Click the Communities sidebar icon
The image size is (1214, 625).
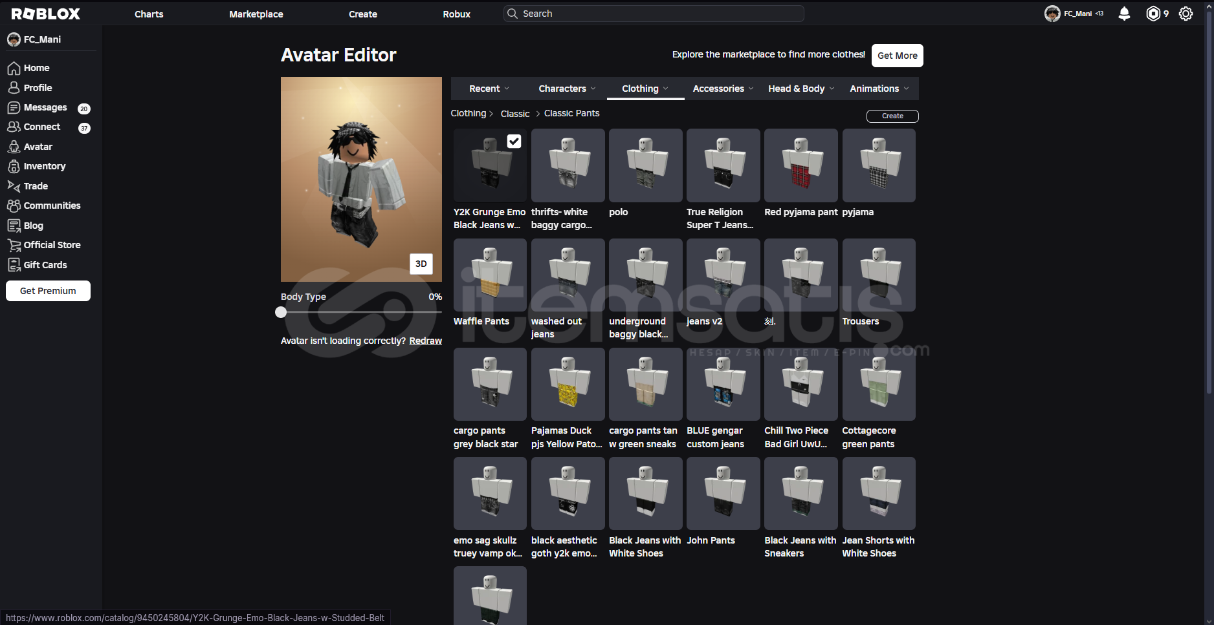14,206
